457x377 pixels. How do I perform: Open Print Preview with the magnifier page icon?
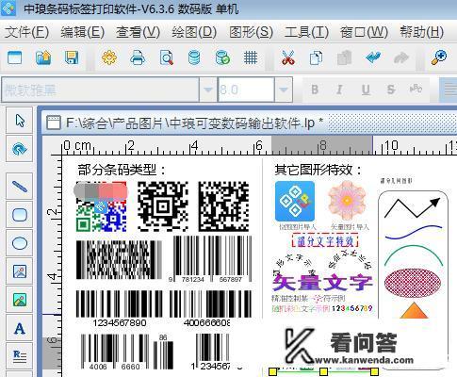(166, 57)
